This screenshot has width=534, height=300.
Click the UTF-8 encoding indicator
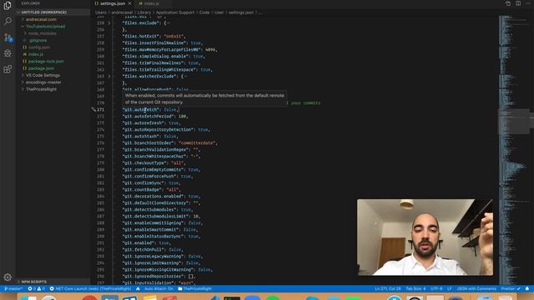coord(436,289)
